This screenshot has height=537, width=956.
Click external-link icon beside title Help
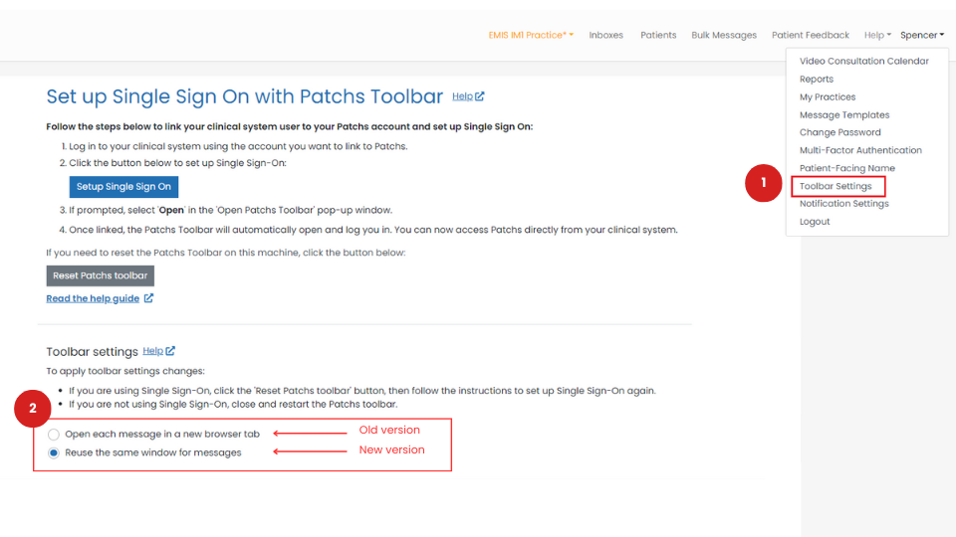(x=480, y=96)
